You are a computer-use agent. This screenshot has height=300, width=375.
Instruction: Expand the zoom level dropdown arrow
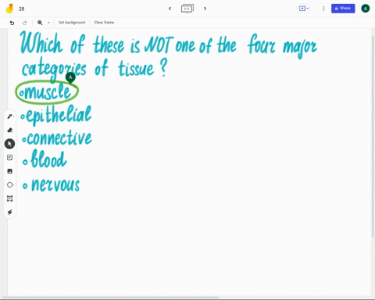(48, 23)
